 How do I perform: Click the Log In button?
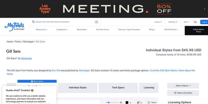pyautogui.click(x=204, y=22)
